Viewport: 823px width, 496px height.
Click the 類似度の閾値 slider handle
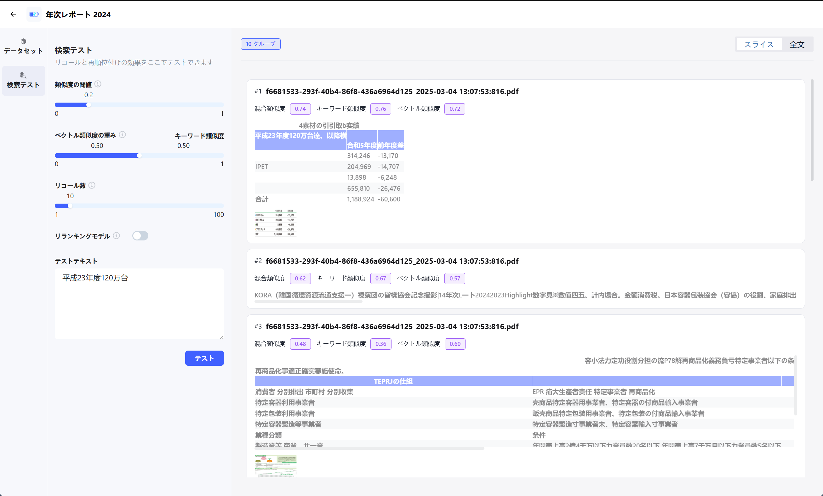89,105
